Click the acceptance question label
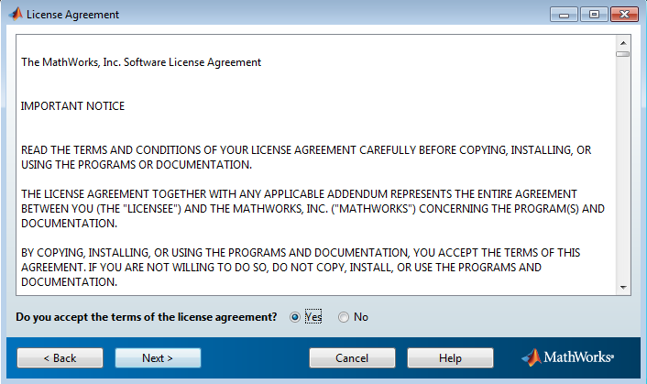 tap(146, 317)
